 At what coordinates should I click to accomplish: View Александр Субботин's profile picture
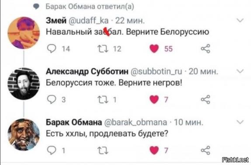tap(24, 84)
